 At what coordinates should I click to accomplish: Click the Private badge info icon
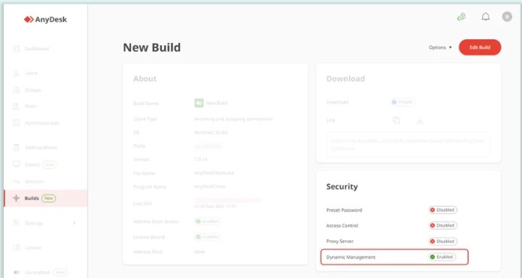pos(394,102)
